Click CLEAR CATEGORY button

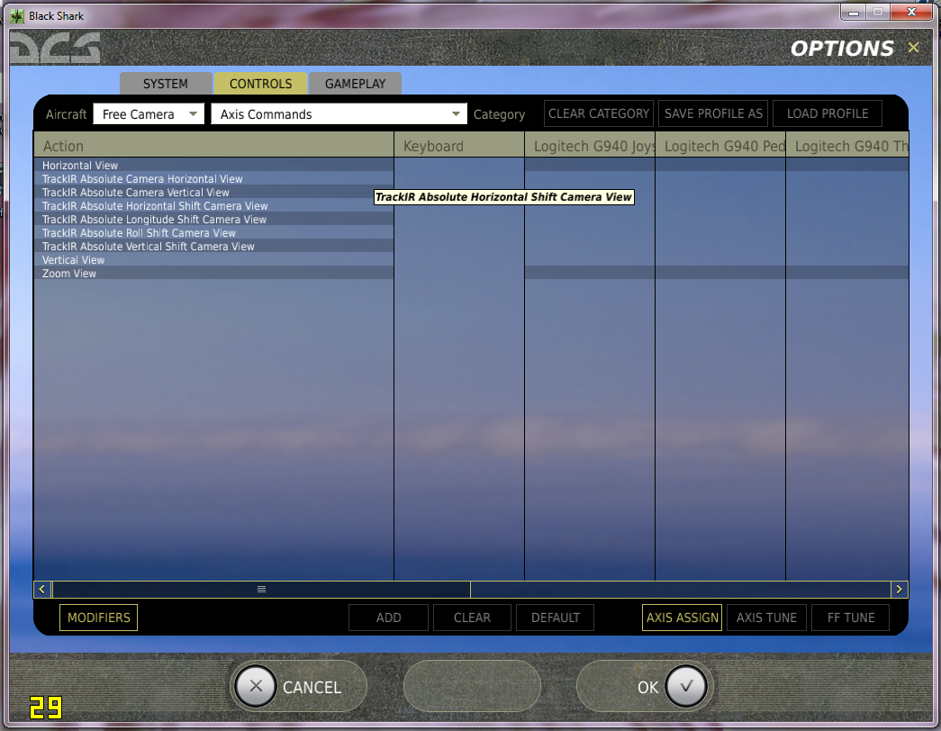tap(598, 113)
